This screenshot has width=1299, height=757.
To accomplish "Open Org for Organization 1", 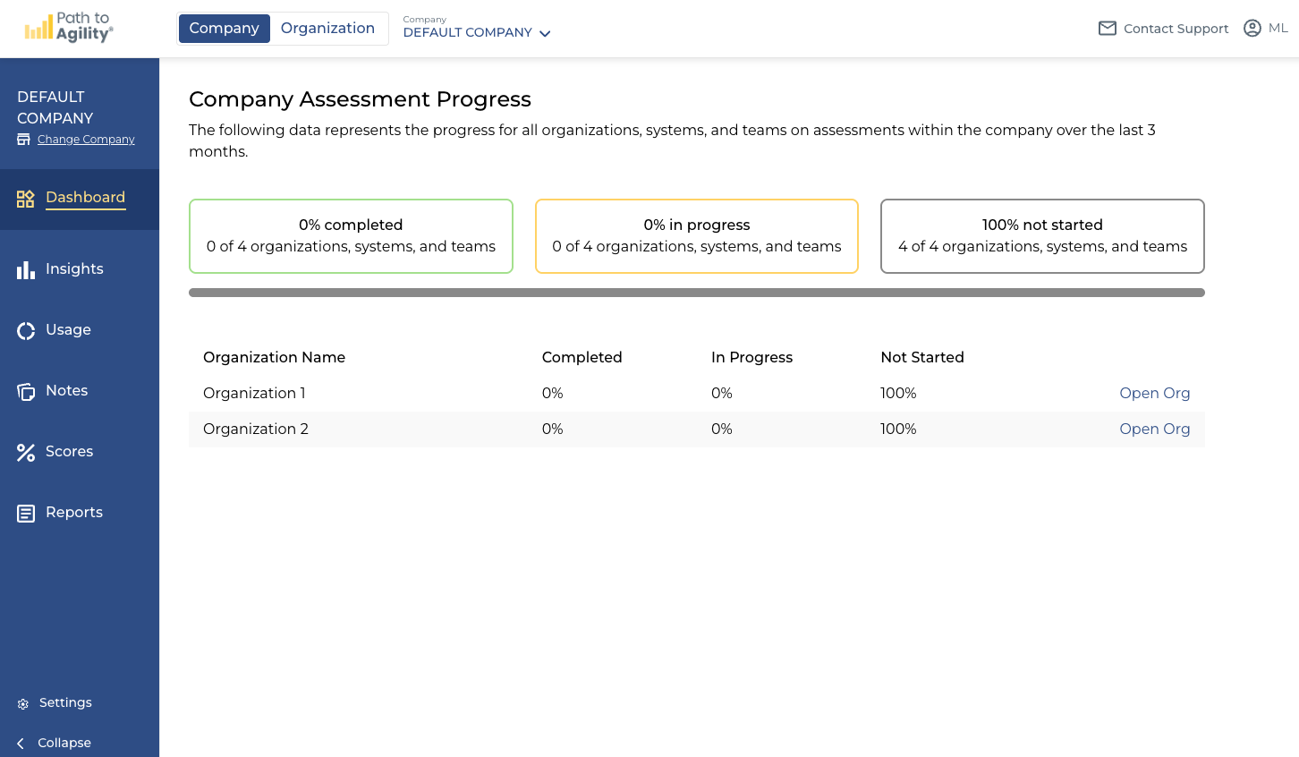I will (x=1154, y=393).
